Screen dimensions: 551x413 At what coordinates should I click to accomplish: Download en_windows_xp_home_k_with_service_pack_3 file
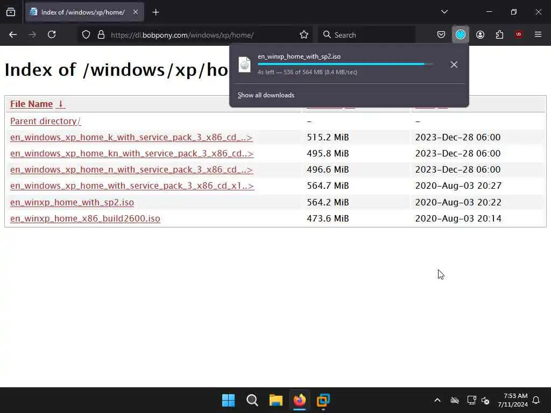pyautogui.click(x=131, y=137)
